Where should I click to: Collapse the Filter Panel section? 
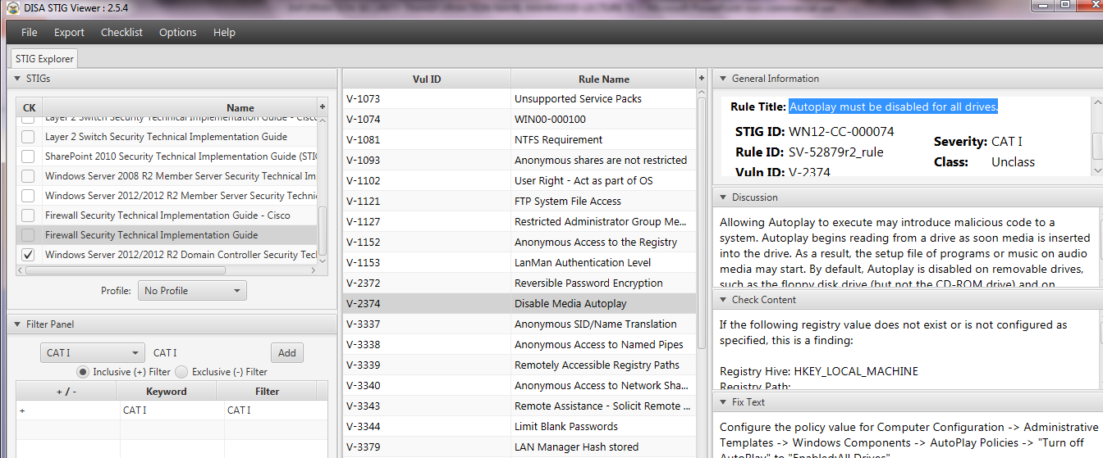click(18, 324)
